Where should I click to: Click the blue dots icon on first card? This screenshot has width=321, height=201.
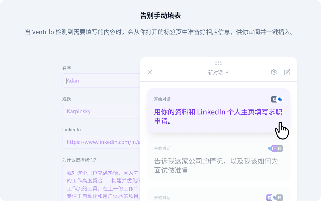click(x=280, y=99)
